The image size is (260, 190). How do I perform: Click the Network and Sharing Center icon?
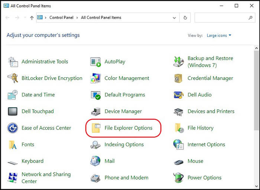13,178
